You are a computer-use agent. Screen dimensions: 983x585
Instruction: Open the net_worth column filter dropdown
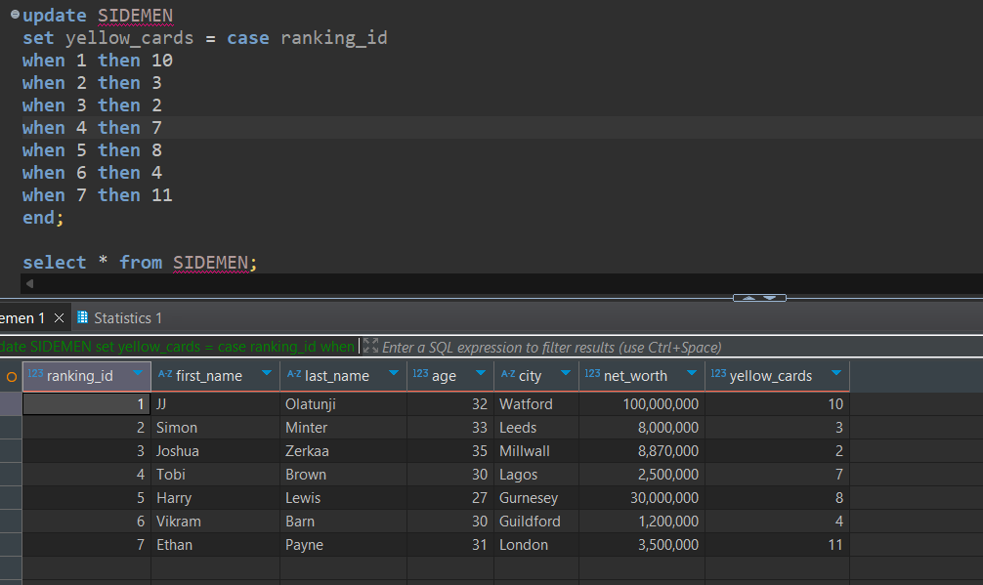pyautogui.click(x=692, y=373)
